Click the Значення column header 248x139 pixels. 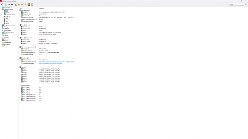[x=42, y=8]
